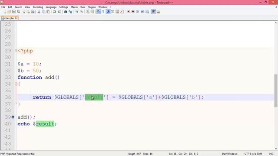Image resolution: width=278 pixels, height=156 pixels.
Task: Click the Redo toolbar icon
Action: point(59,12)
